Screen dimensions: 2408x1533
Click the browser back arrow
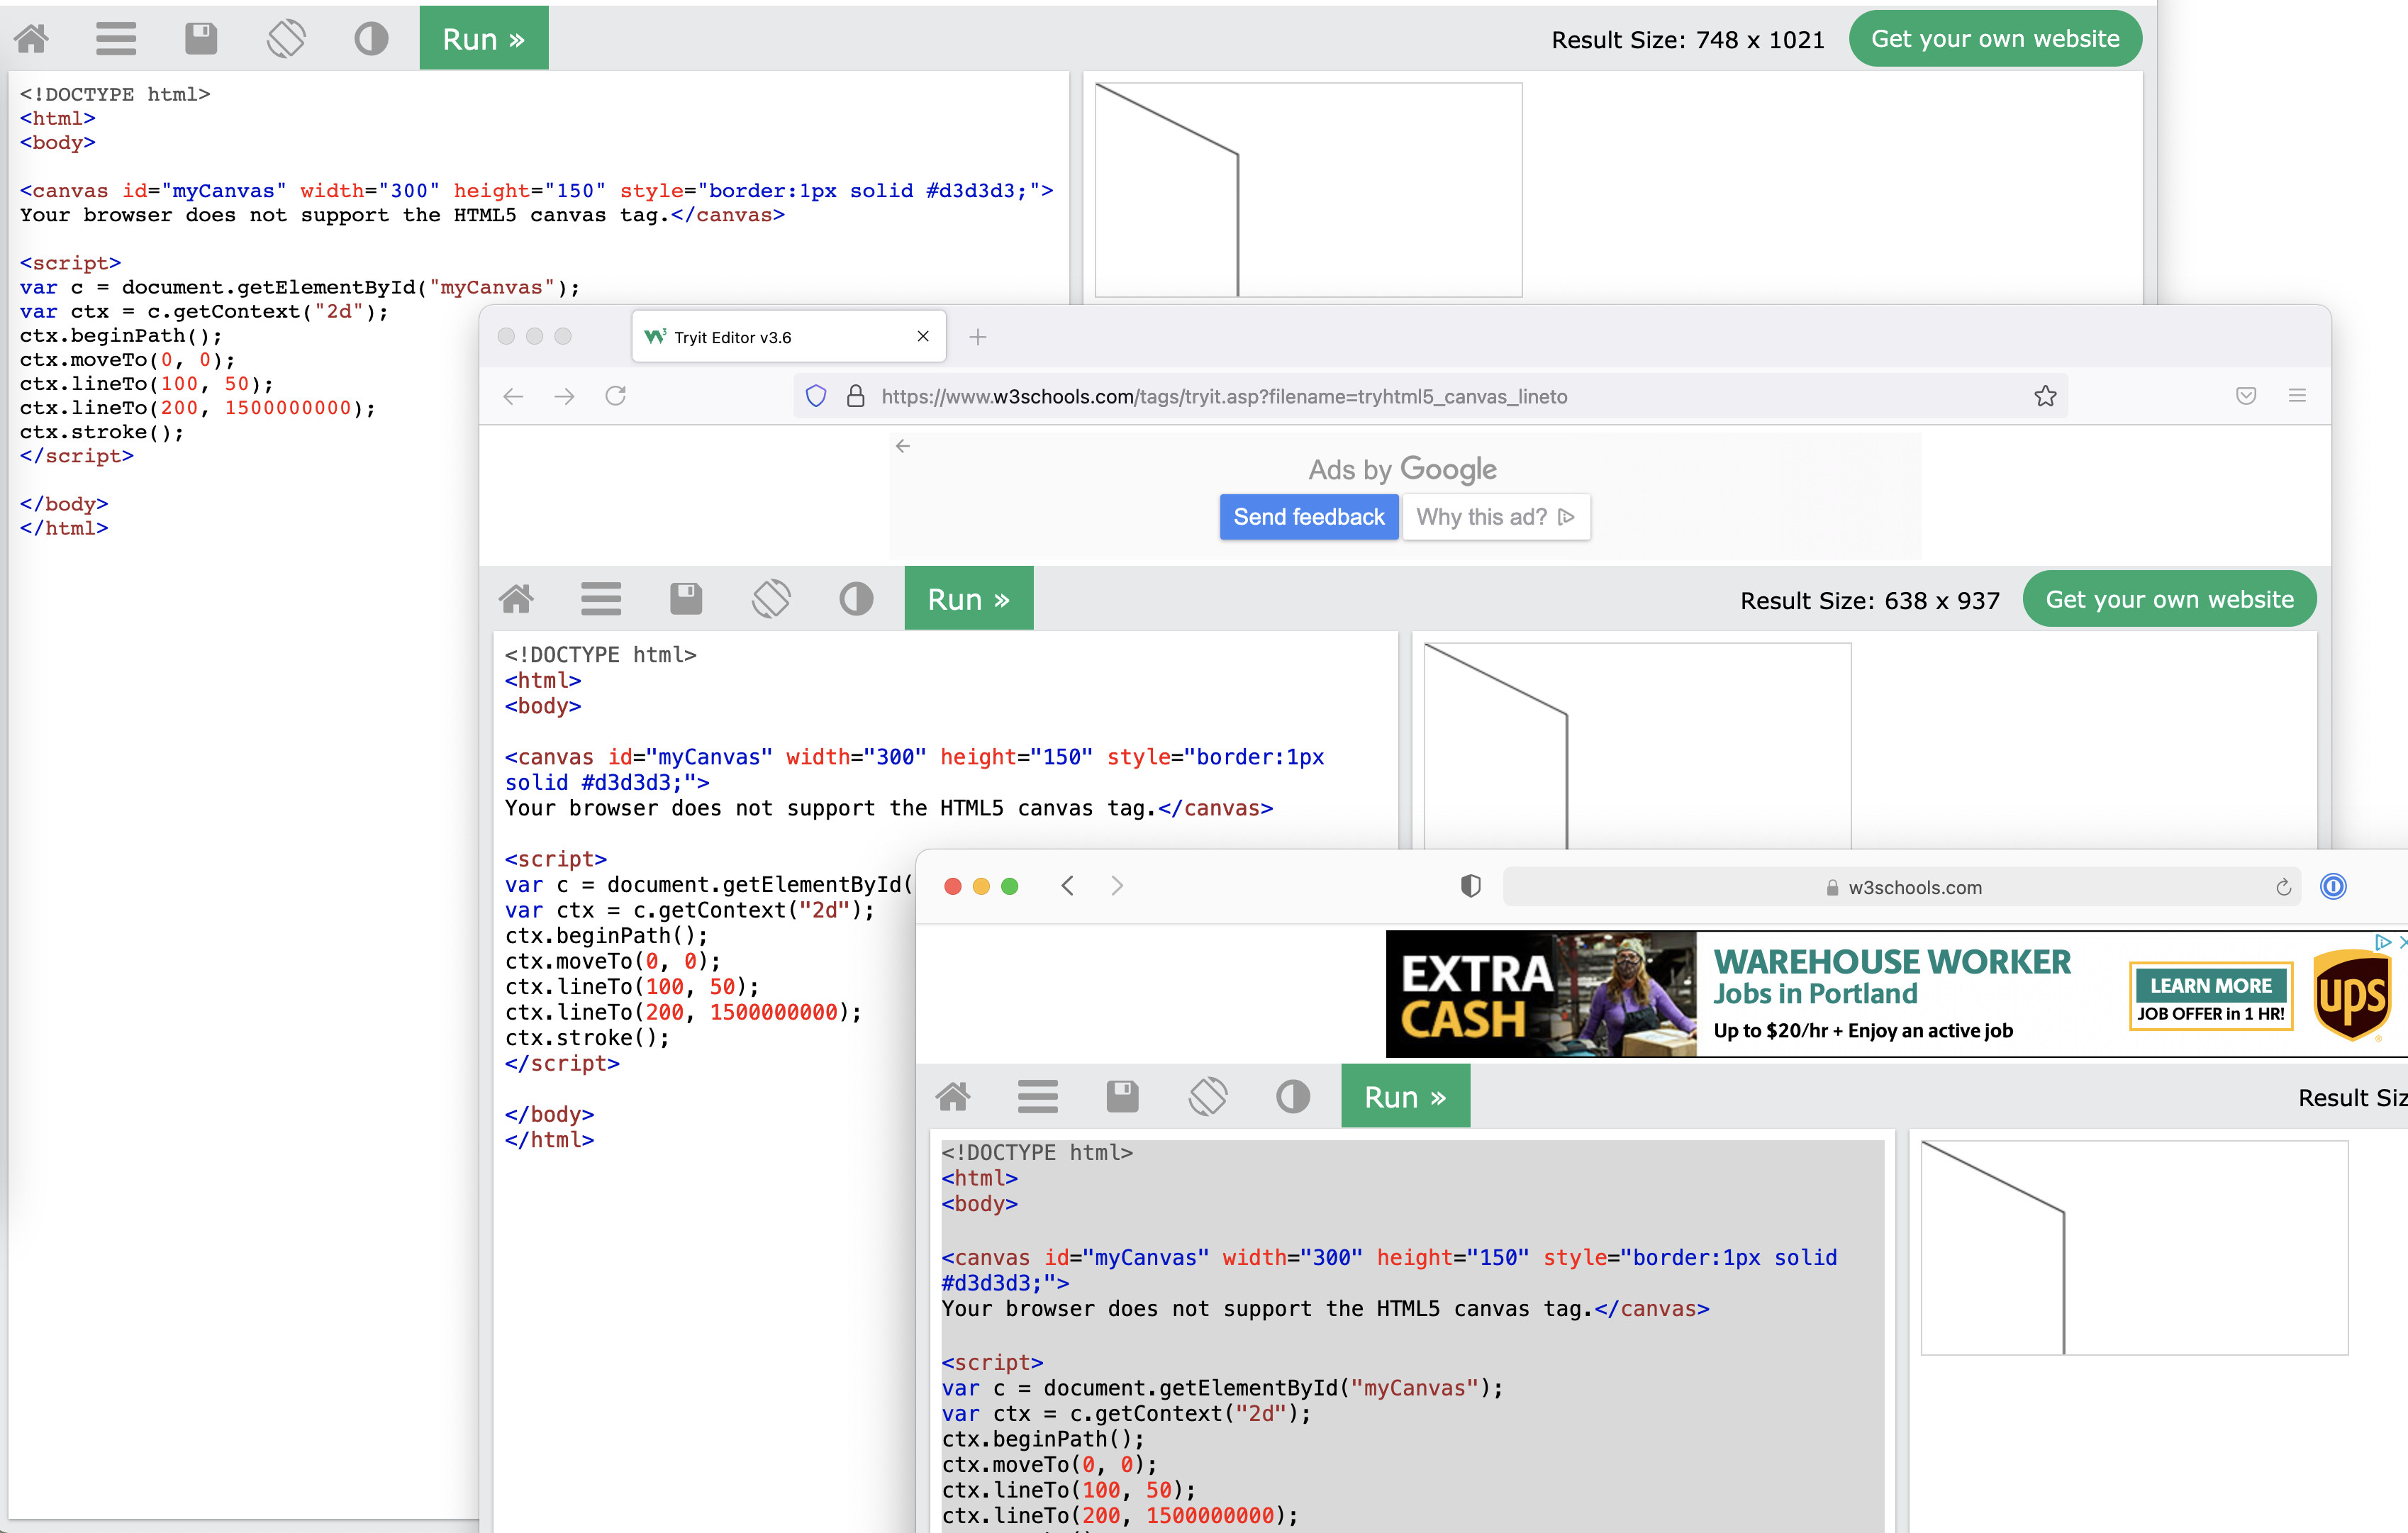tap(513, 396)
